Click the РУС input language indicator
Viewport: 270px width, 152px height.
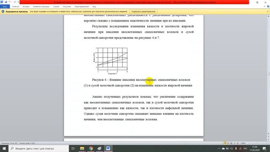tap(246, 149)
